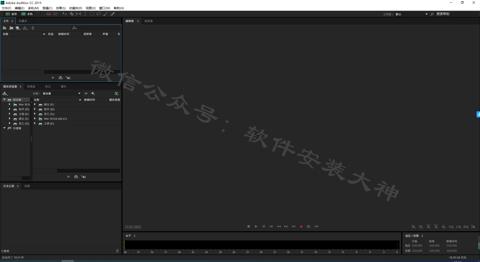Toggle Loop Playback in main transport

(309, 226)
